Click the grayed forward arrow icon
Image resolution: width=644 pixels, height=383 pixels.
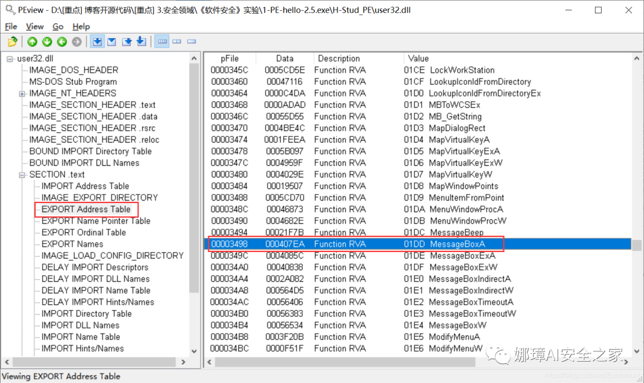[77, 42]
